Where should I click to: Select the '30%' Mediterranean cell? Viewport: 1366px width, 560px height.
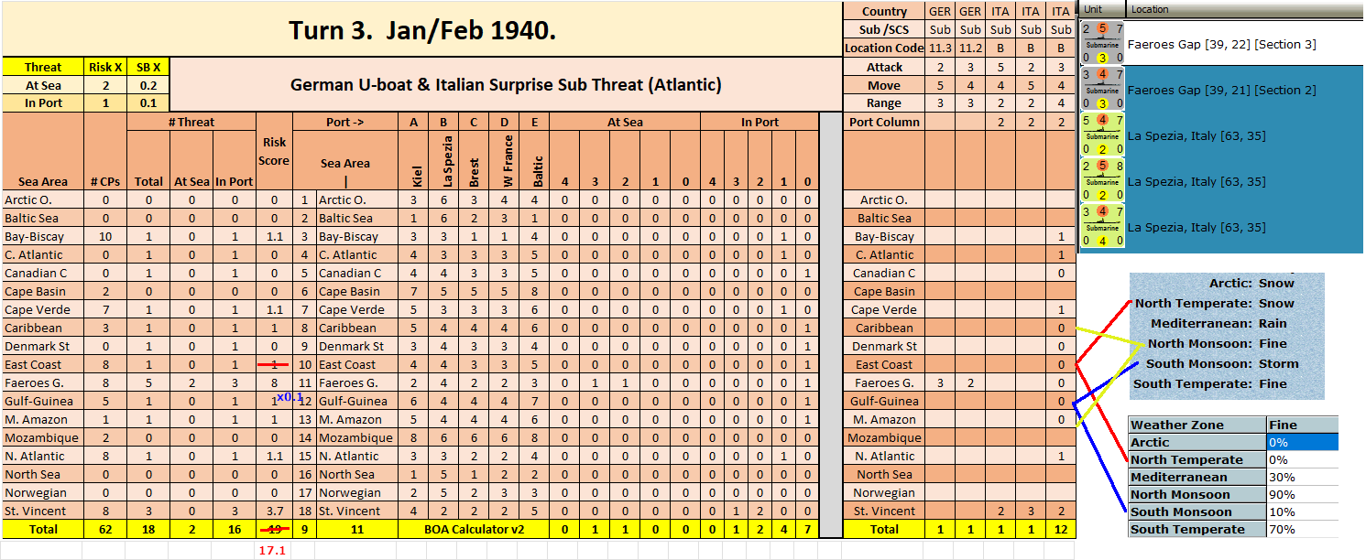click(1302, 477)
